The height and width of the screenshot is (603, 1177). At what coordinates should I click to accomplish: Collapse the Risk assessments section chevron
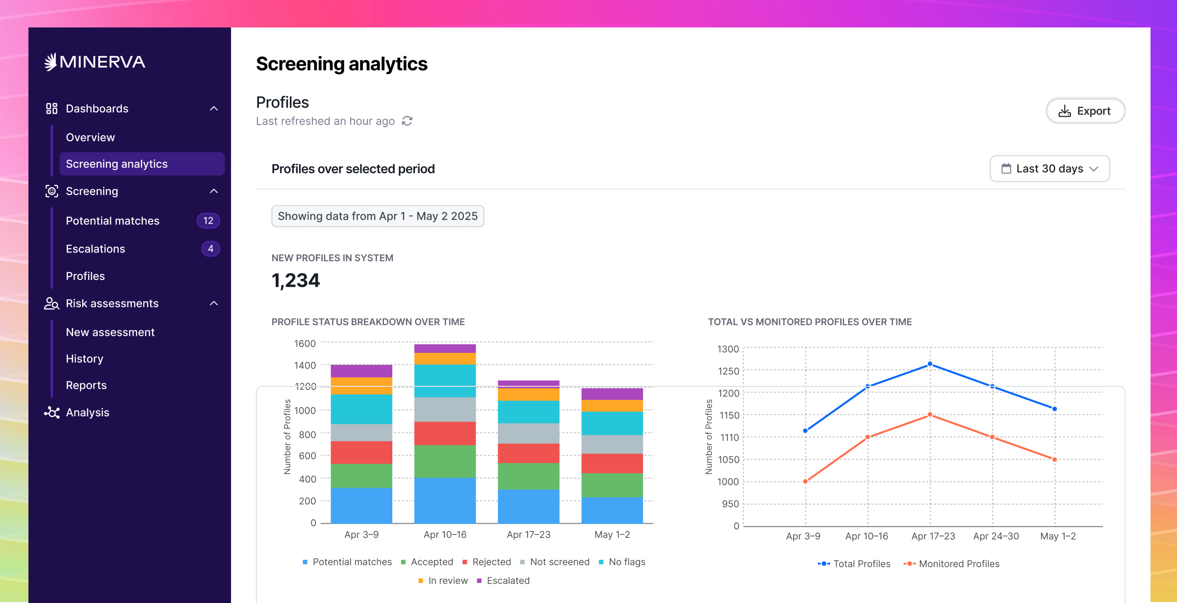click(x=214, y=303)
